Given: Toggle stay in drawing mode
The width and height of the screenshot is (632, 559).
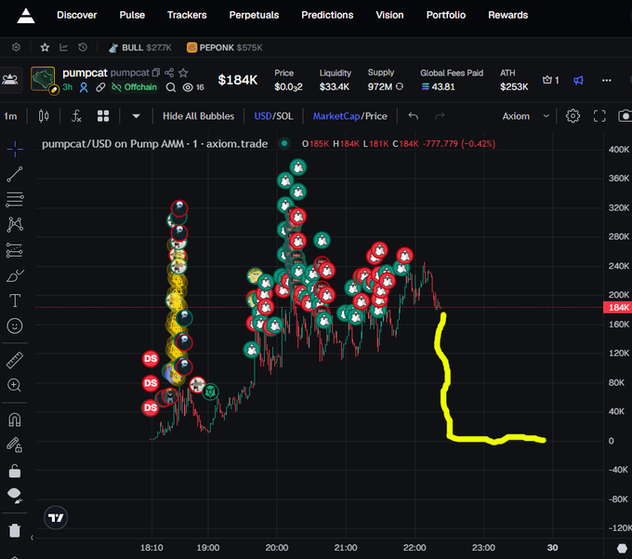Looking at the screenshot, I should [15, 445].
